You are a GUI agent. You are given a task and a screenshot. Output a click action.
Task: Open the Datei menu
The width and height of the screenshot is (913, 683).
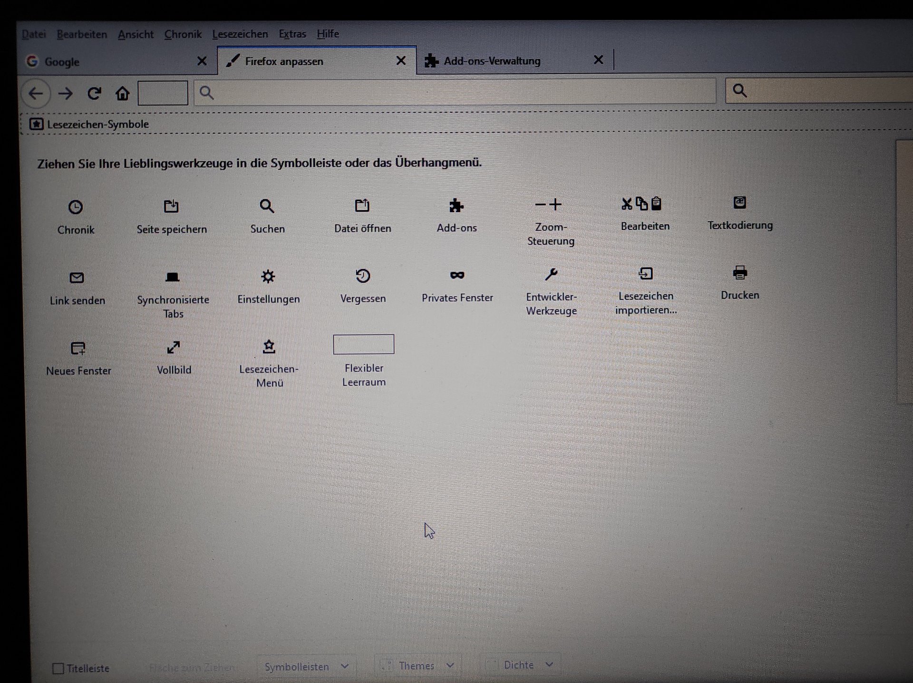click(34, 34)
